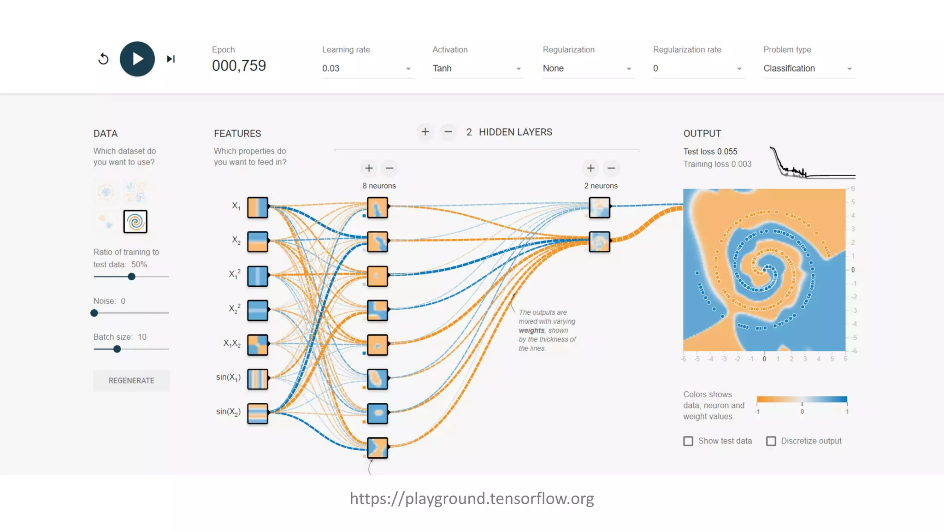
Task: Click the Training loss 0.003 text
Action: point(717,164)
